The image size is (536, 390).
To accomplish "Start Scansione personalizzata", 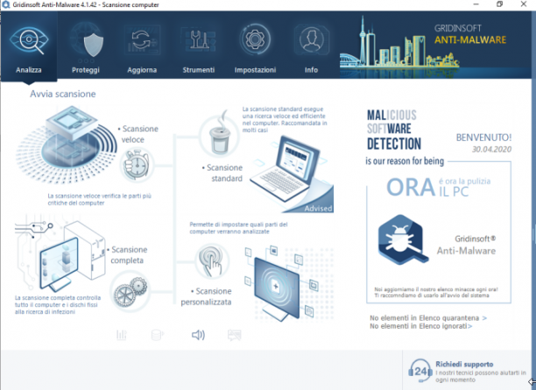I will (x=206, y=296).
